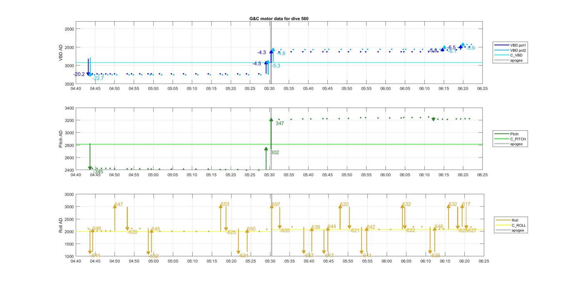583x288 pixels.
Task: Click the '06:25' tick under the Roll plot
Action: pos(484,261)
